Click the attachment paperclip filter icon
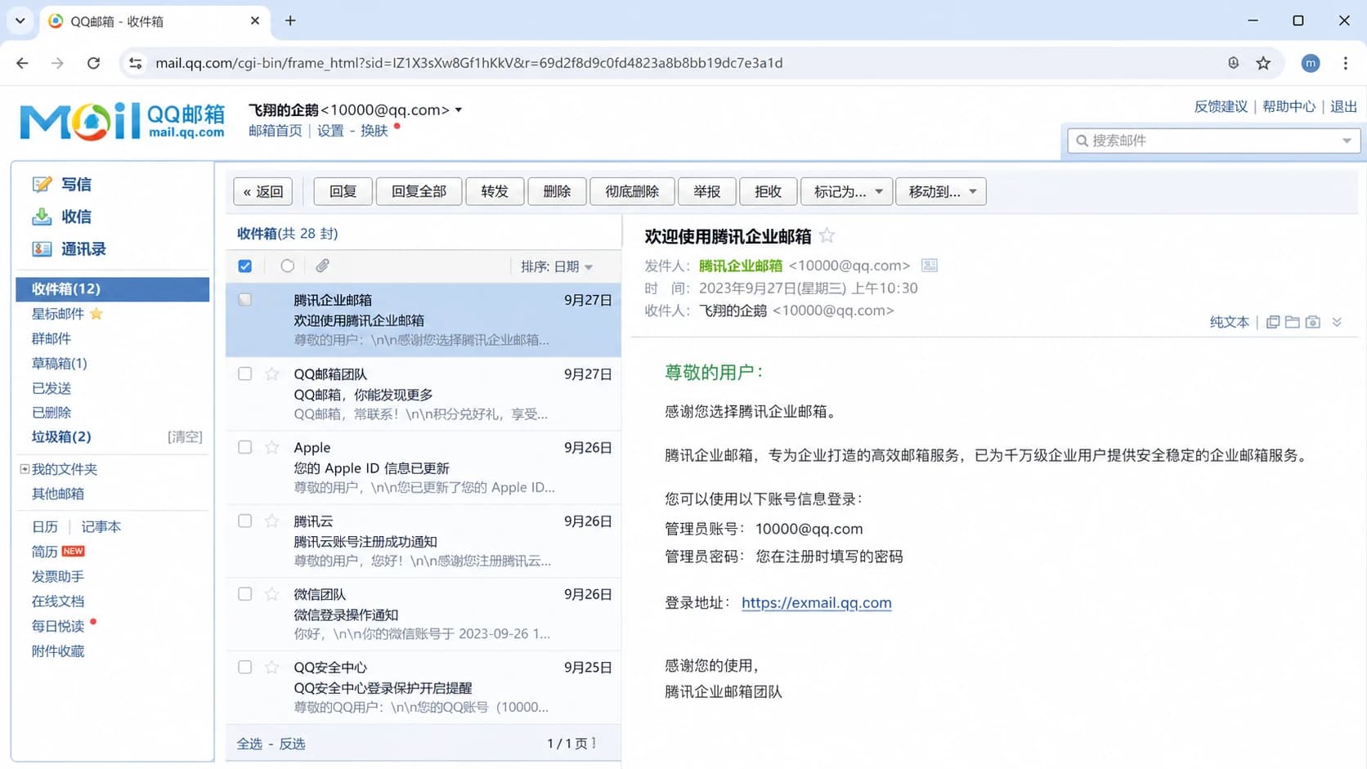 (x=323, y=266)
